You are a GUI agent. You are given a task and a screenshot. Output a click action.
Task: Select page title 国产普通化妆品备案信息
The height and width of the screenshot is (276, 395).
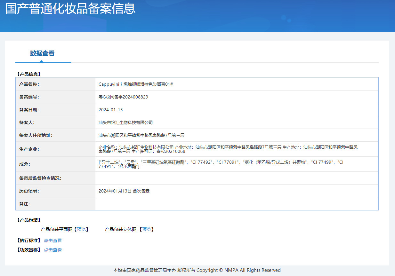[70, 8]
